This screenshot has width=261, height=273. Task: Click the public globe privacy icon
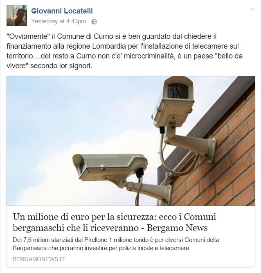tap(94, 22)
